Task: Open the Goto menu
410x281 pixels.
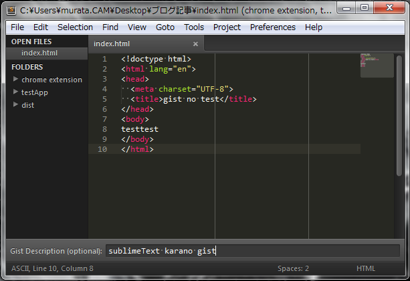Action: [165, 27]
